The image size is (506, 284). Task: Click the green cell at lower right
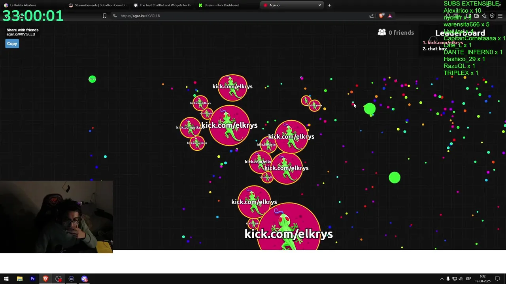click(x=395, y=177)
